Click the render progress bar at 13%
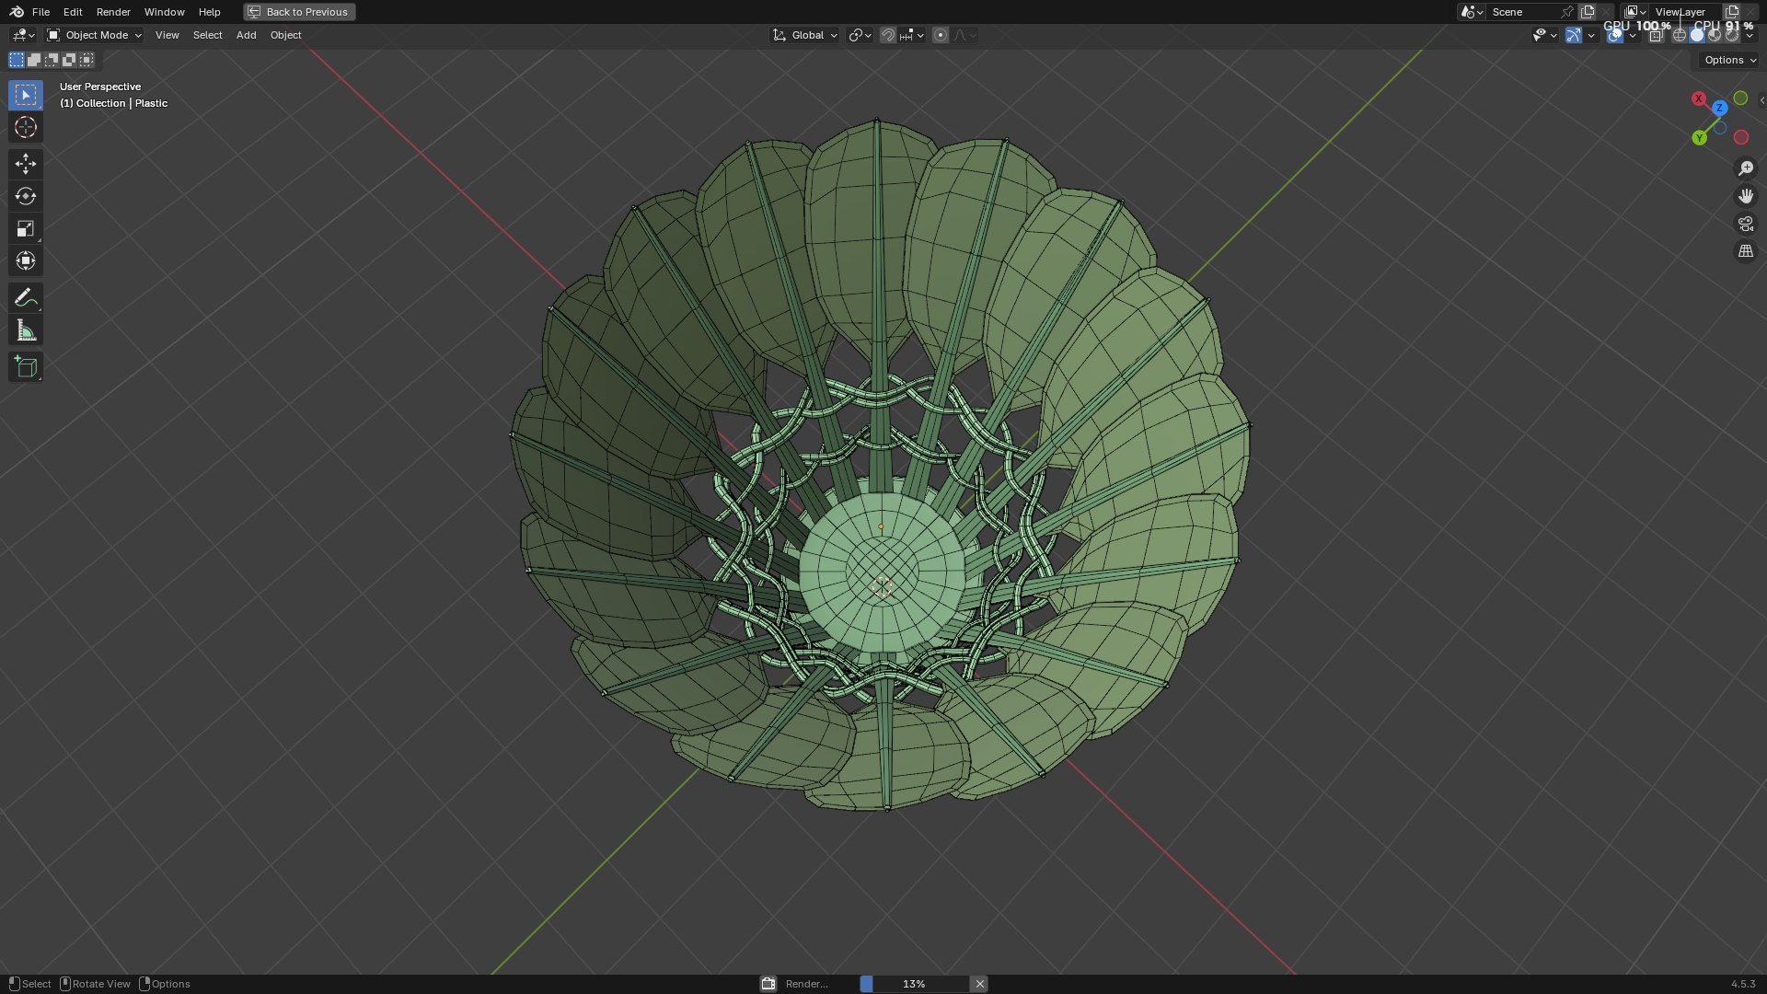The width and height of the screenshot is (1767, 994). [x=914, y=984]
